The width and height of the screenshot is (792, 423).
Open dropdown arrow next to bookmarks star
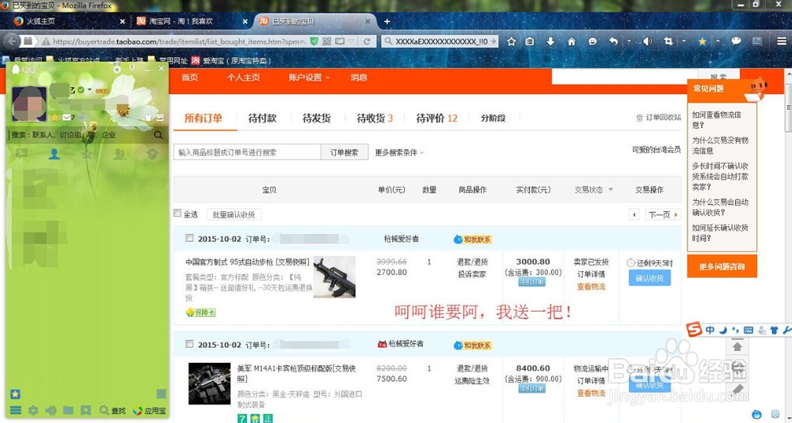click(x=716, y=41)
